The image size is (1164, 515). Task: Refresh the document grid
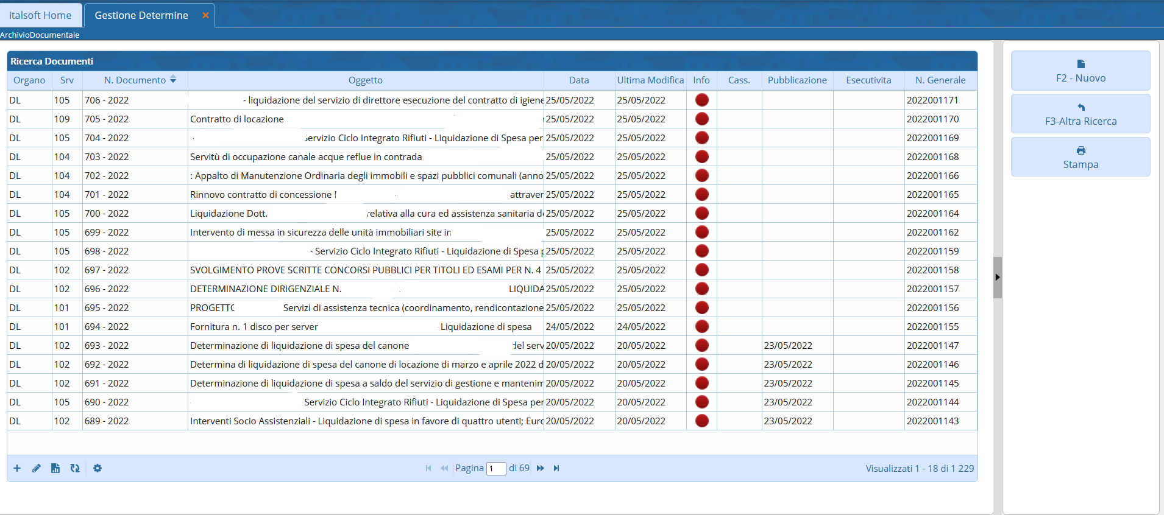point(75,468)
